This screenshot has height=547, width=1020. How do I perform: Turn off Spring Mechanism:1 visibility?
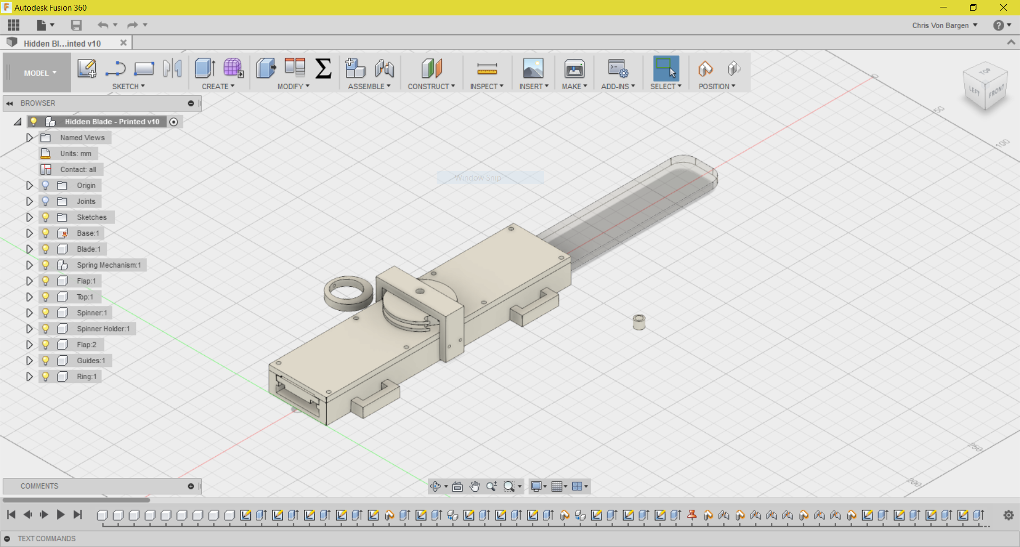pos(46,265)
